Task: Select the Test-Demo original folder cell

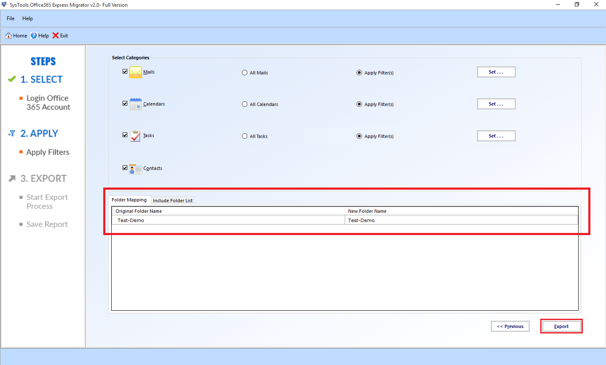Action: (228, 220)
